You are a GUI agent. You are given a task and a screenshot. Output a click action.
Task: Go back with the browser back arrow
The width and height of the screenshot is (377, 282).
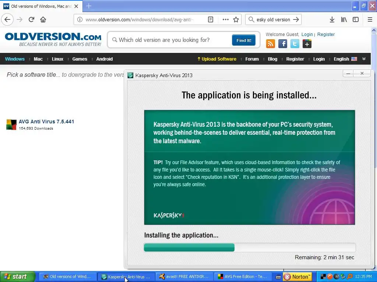pos(7,19)
